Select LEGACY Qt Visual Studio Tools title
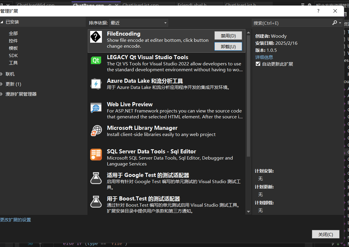 (x=147, y=57)
